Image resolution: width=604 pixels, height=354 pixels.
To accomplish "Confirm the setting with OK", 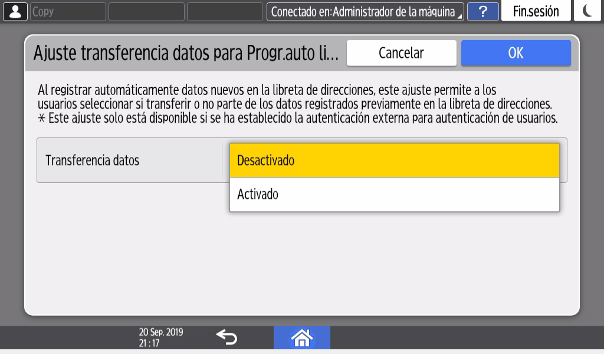I will [516, 53].
